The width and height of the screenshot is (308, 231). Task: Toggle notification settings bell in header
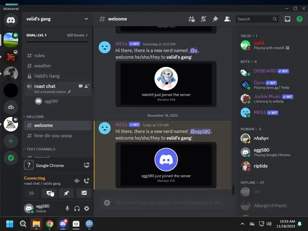tap(203, 19)
